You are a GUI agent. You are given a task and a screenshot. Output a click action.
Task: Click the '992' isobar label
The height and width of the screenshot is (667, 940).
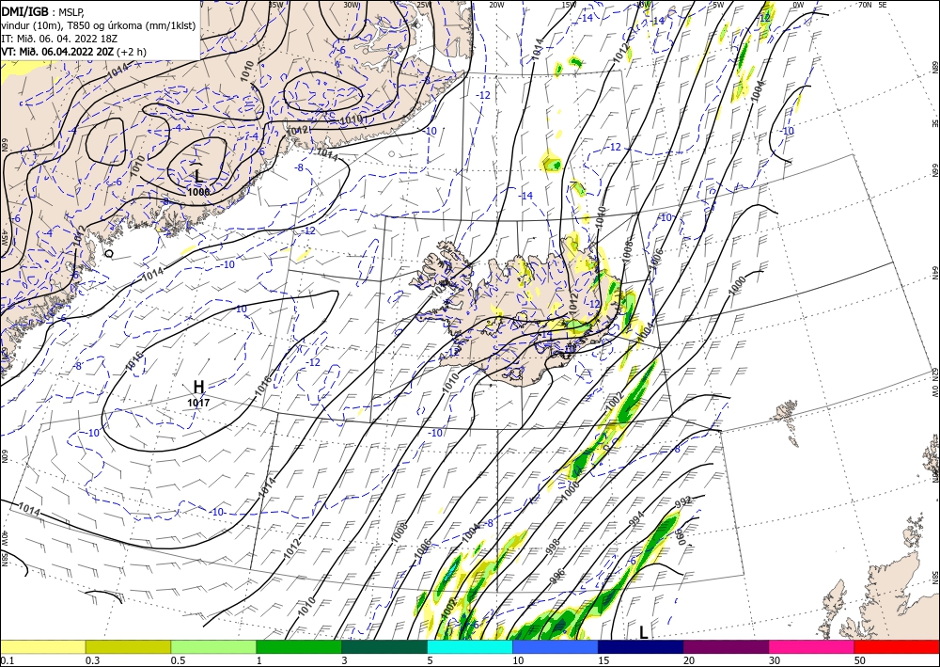click(x=682, y=500)
